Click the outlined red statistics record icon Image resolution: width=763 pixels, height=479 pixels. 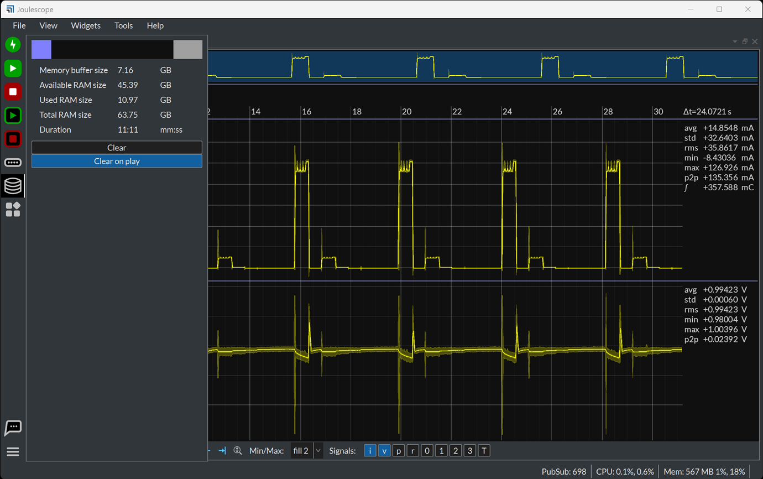click(x=13, y=139)
